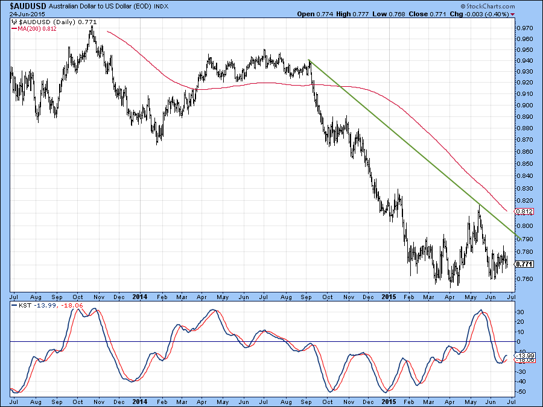This screenshot has height=407, width=543.
Task: Click the $AUDUSD (Daily) legend marker
Action: pos(14,21)
